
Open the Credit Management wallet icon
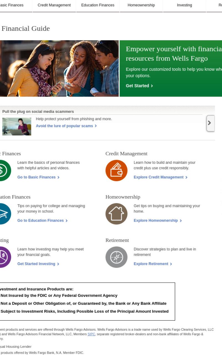[116, 171]
